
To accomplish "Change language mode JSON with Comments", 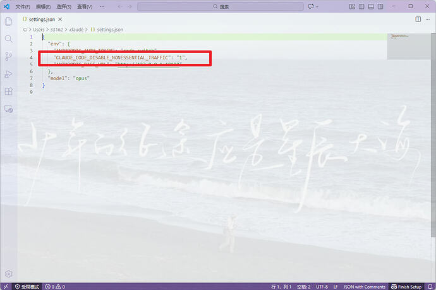I will tap(364, 287).
